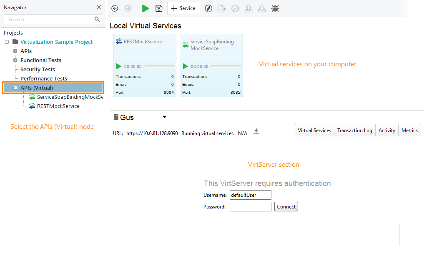Expand the APIs tree node
The width and height of the screenshot is (424, 256).
click(15, 51)
